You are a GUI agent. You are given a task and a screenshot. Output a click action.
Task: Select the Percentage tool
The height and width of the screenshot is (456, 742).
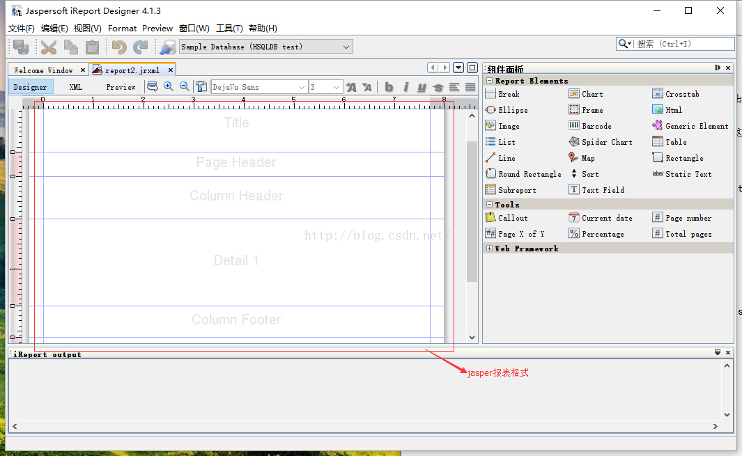pos(596,234)
